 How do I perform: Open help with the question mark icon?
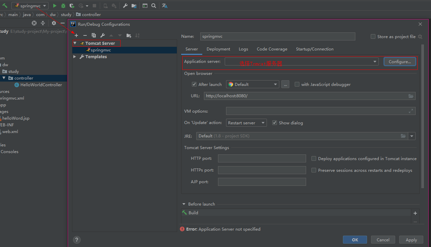[77, 240]
